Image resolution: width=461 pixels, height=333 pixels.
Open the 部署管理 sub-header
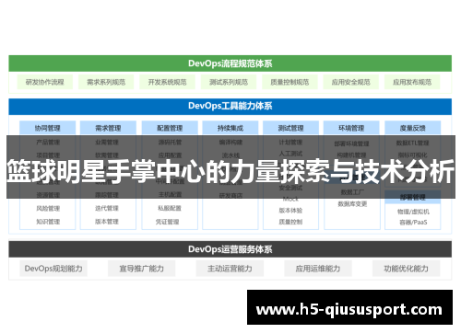click(x=412, y=197)
